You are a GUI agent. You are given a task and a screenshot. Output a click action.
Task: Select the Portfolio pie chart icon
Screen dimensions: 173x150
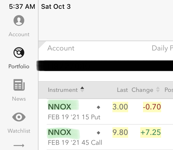19,52
